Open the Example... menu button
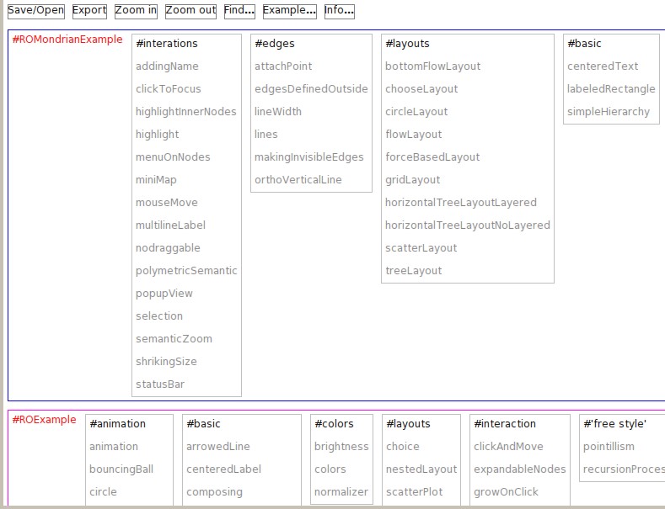The image size is (665, 509). [290, 11]
